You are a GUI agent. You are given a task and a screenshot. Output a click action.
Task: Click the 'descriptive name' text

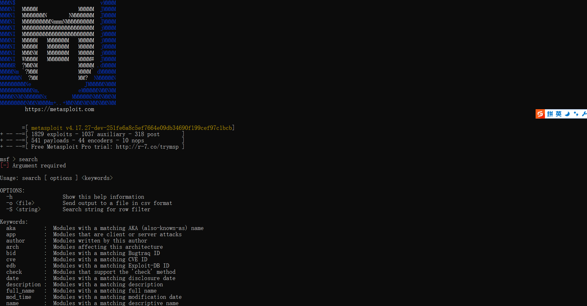(154, 303)
